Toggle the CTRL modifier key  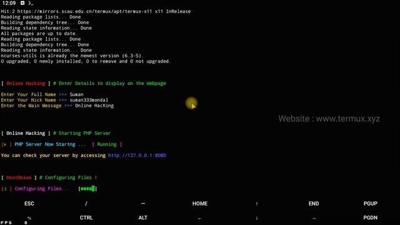tap(86, 217)
